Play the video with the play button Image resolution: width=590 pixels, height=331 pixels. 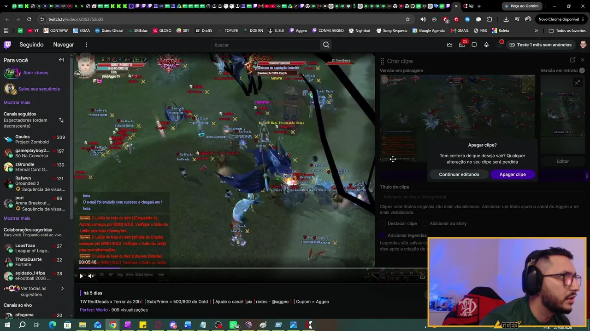pos(81,276)
